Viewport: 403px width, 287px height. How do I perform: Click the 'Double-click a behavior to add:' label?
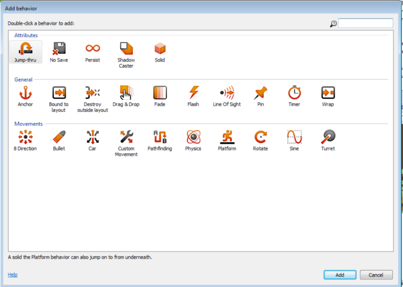[41, 23]
